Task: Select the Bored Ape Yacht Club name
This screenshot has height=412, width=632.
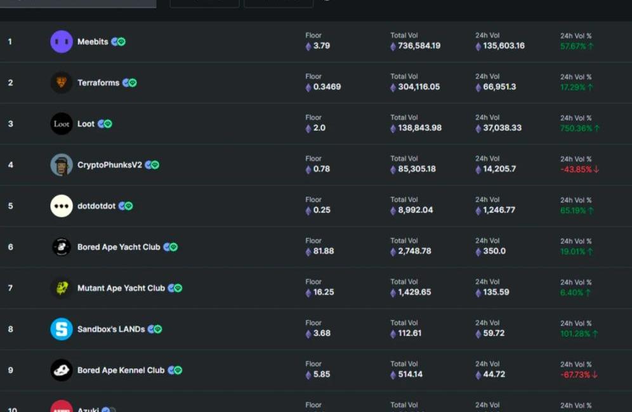Action: click(x=119, y=247)
